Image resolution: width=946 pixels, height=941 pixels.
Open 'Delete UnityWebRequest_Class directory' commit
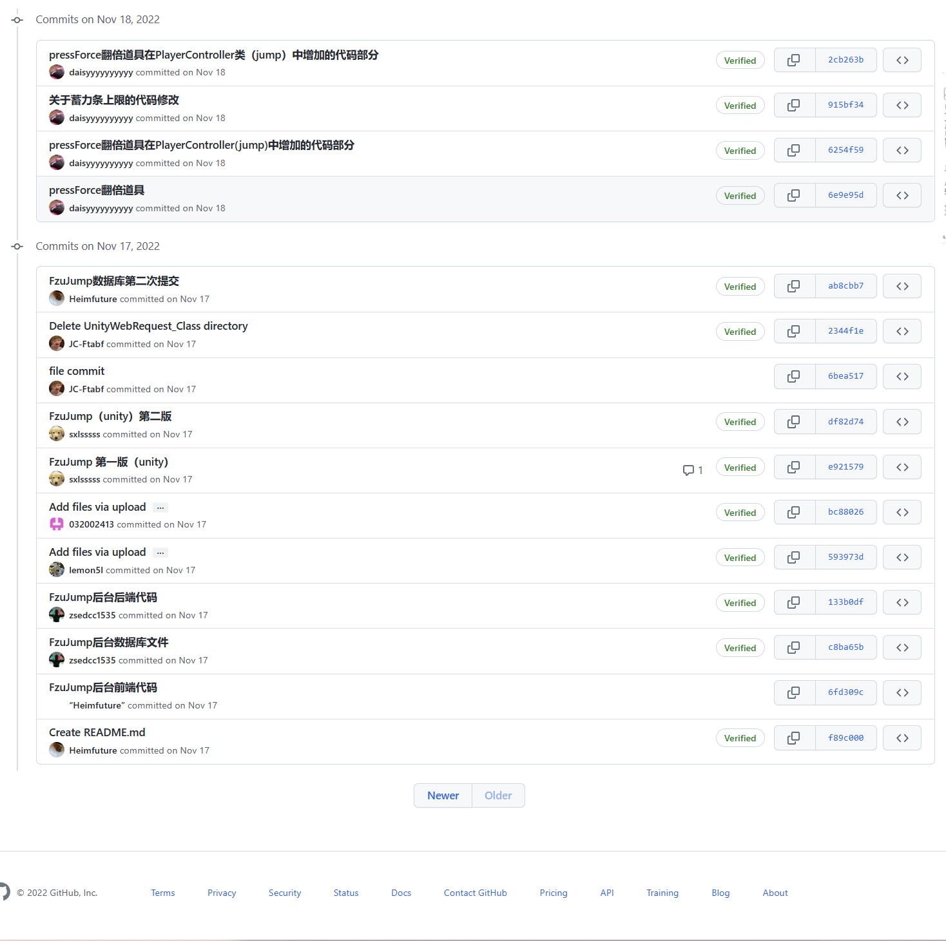[148, 326]
